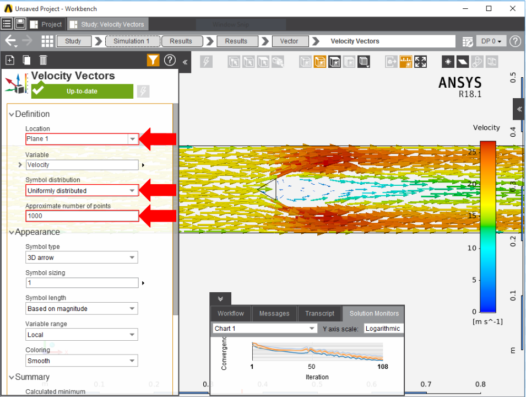Click the Vector breadcrumb button
The image size is (526, 397).
[290, 41]
